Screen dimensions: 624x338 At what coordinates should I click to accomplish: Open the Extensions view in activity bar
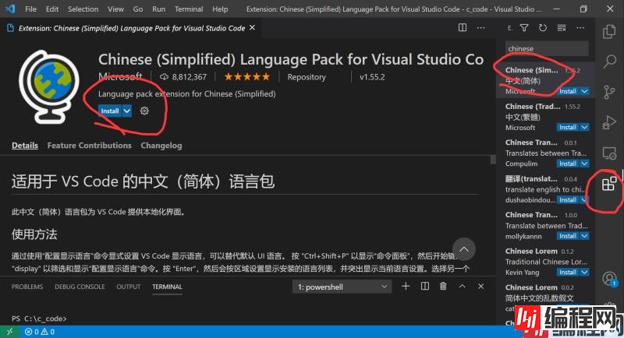[x=609, y=185]
